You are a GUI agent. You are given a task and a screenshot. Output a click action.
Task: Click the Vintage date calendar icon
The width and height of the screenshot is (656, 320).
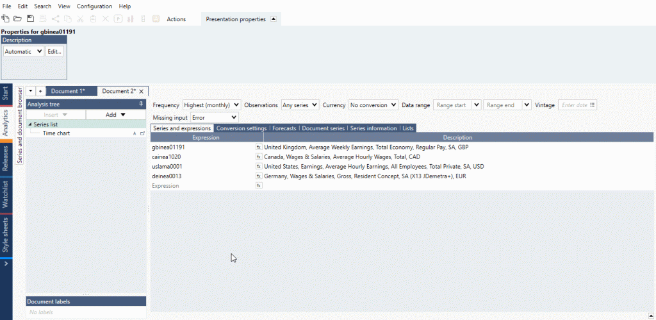pos(592,105)
